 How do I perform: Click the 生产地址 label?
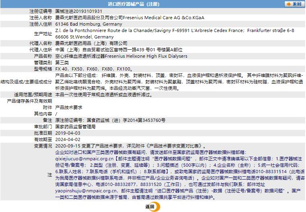(x=43, y=34)
